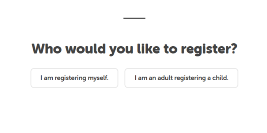This screenshot has height=133, width=267.
Task: Click the question mark ending the heading
Action: 233,49
